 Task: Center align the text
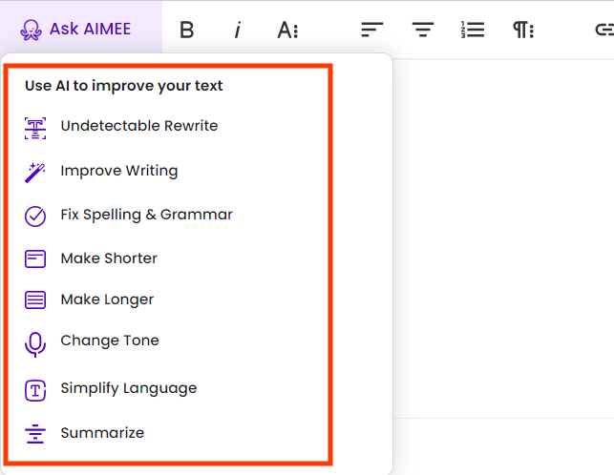pos(422,31)
